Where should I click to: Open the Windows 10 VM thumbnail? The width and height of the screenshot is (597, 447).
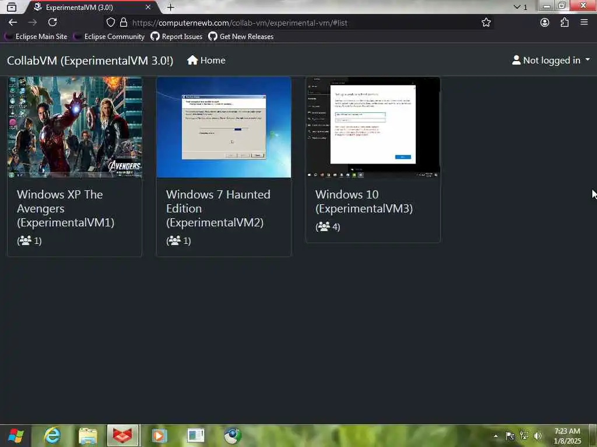pos(373,127)
